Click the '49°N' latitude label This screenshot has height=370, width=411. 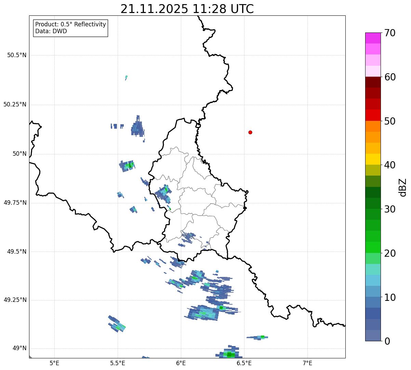tap(19, 348)
